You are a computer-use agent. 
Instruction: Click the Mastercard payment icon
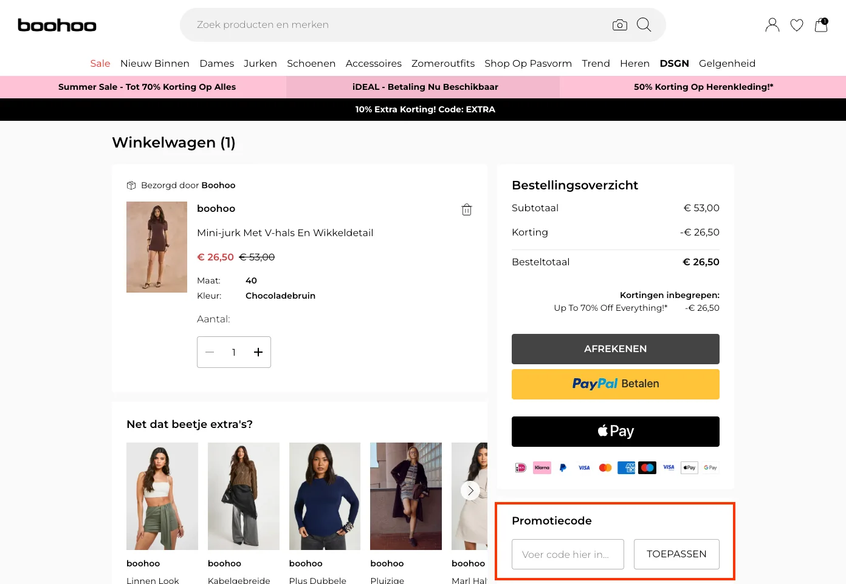pos(605,467)
